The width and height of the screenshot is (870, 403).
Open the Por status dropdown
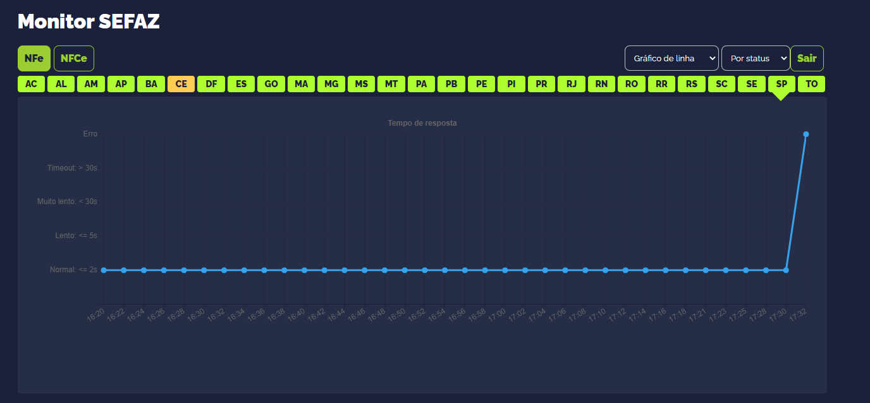pyautogui.click(x=756, y=58)
